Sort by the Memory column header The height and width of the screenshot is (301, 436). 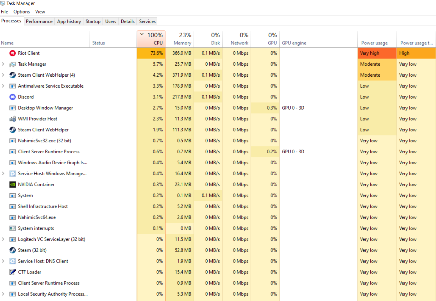180,39
